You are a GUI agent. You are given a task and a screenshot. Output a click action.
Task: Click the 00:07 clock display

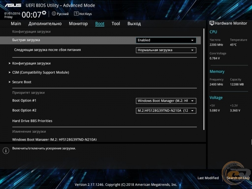point(31,15)
